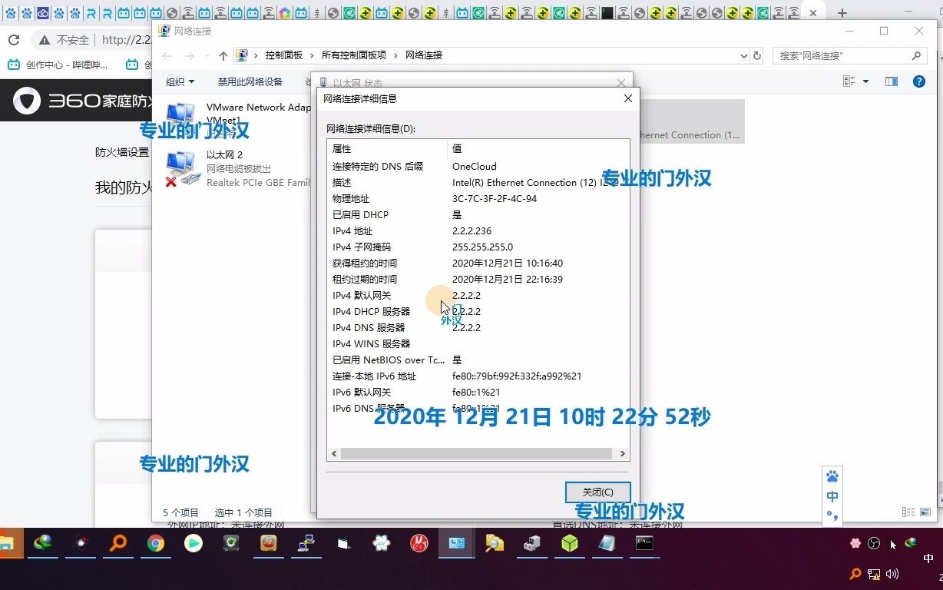Refresh the folder using the address bar refresh icon
The height and width of the screenshot is (590, 943).
[756, 55]
